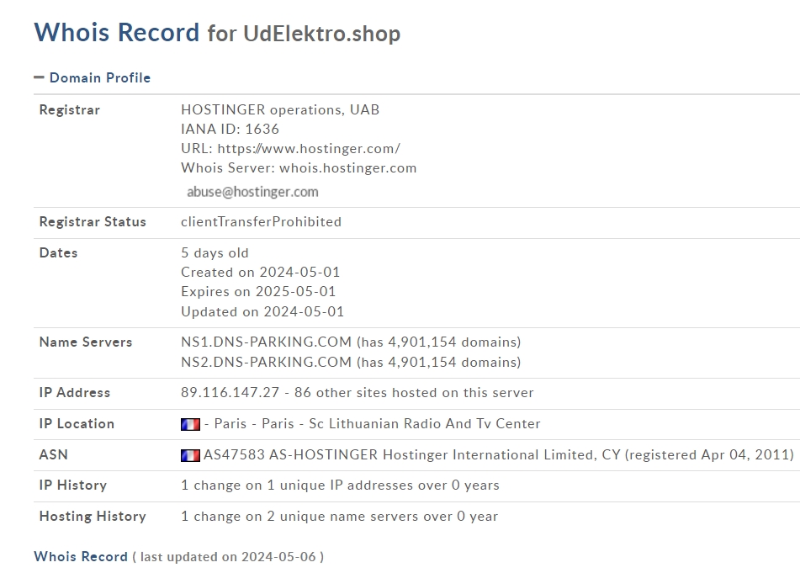Screen dimensions: 800x573
Task: Click the 'Name Servers' row label
Action: [x=86, y=342]
